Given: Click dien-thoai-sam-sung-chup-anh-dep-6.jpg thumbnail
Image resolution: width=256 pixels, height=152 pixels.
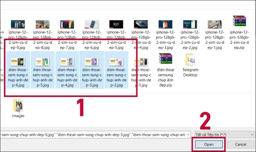Looking at the screenshot, I should (18, 62).
